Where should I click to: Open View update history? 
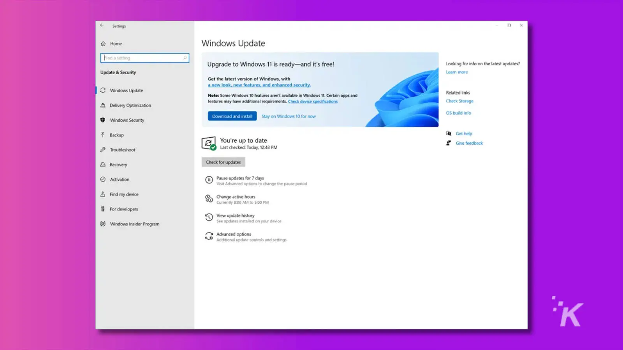tap(235, 215)
